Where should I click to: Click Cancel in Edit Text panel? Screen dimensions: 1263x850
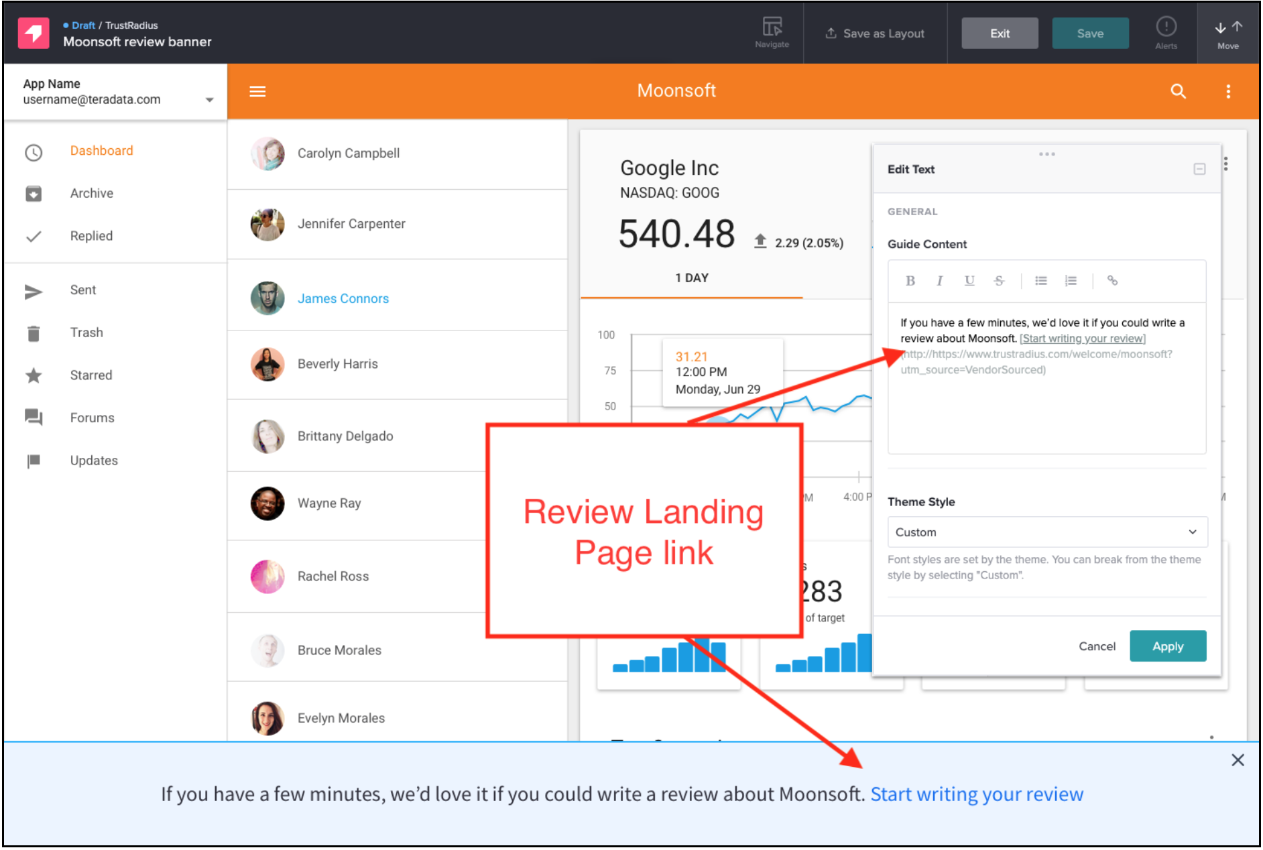(1097, 646)
